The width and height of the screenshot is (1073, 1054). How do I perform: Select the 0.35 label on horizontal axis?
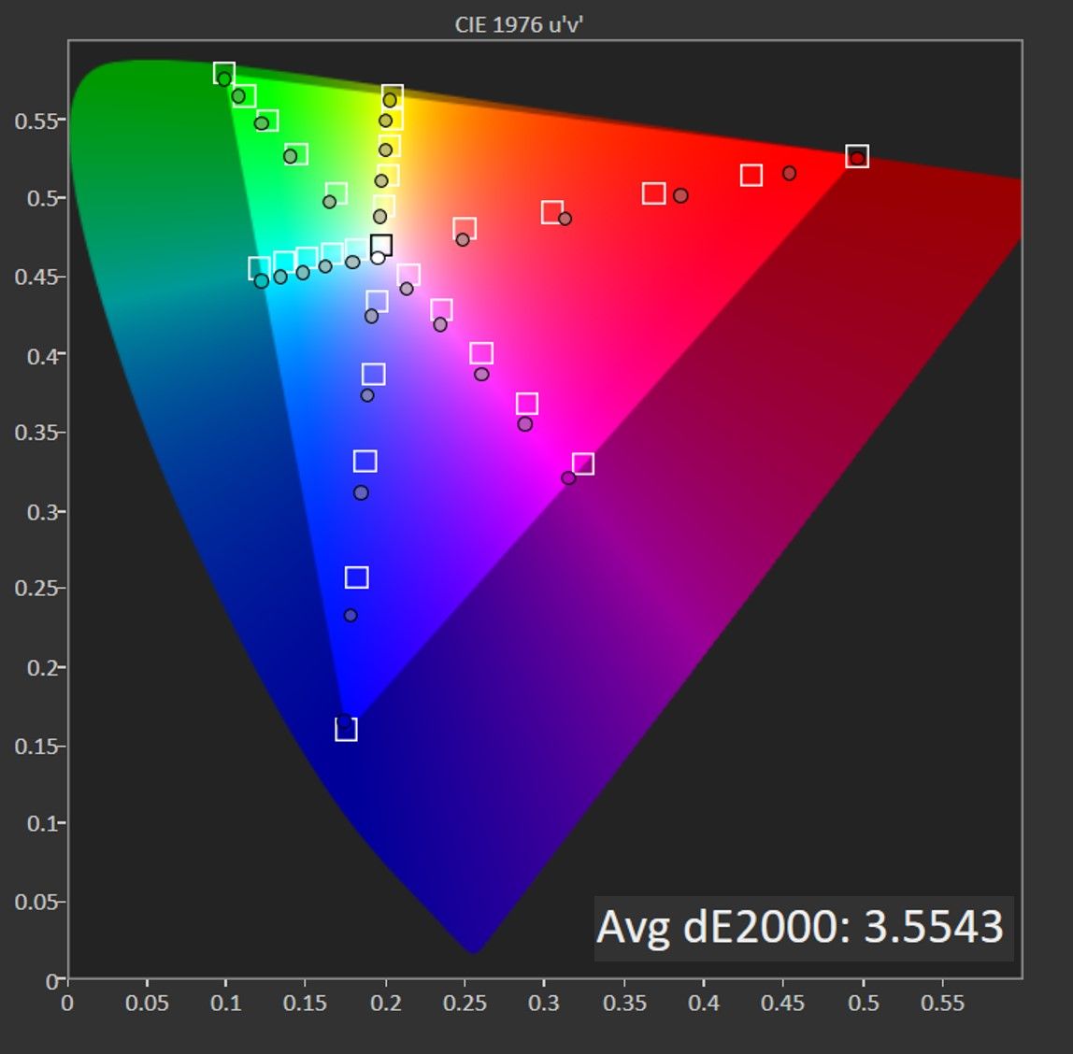pos(624,1004)
